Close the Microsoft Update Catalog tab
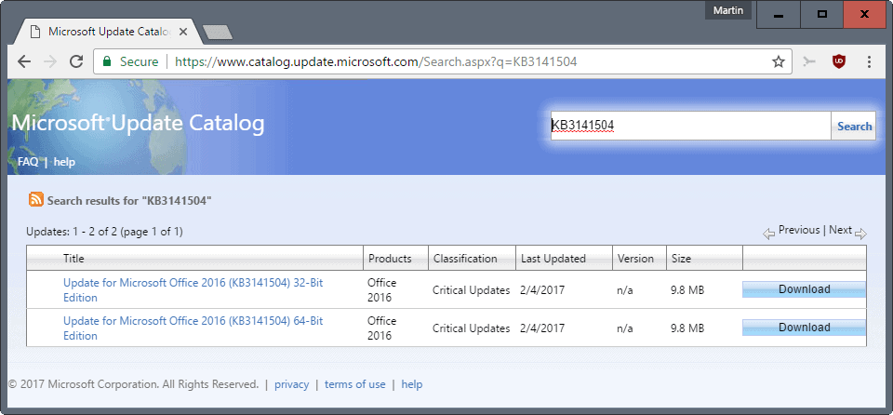The width and height of the screenshot is (893, 415). (x=183, y=32)
